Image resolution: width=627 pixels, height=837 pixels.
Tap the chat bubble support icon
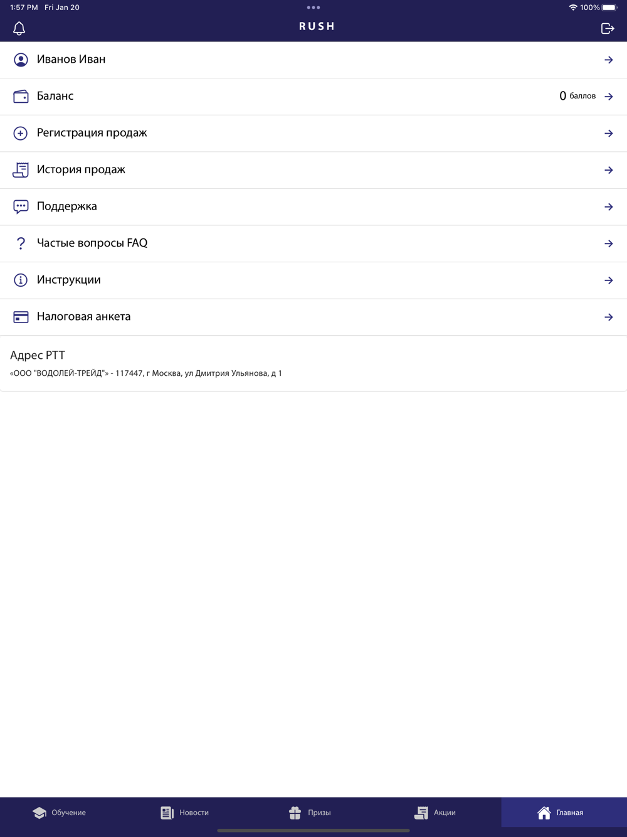(21, 206)
